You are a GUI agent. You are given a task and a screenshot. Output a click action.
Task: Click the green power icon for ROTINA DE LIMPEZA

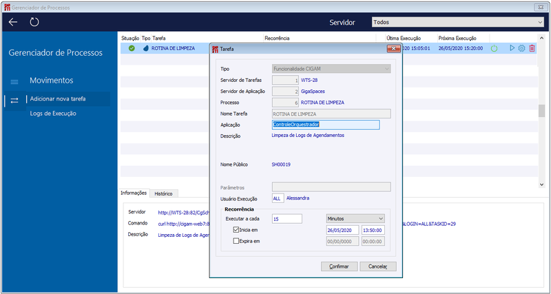click(x=494, y=48)
